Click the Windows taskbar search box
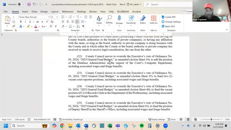 (x=30, y=126)
